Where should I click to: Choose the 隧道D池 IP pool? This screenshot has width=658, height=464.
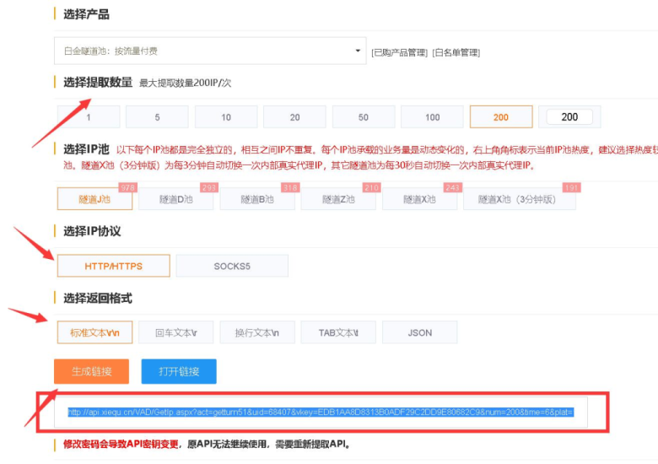click(175, 199)
